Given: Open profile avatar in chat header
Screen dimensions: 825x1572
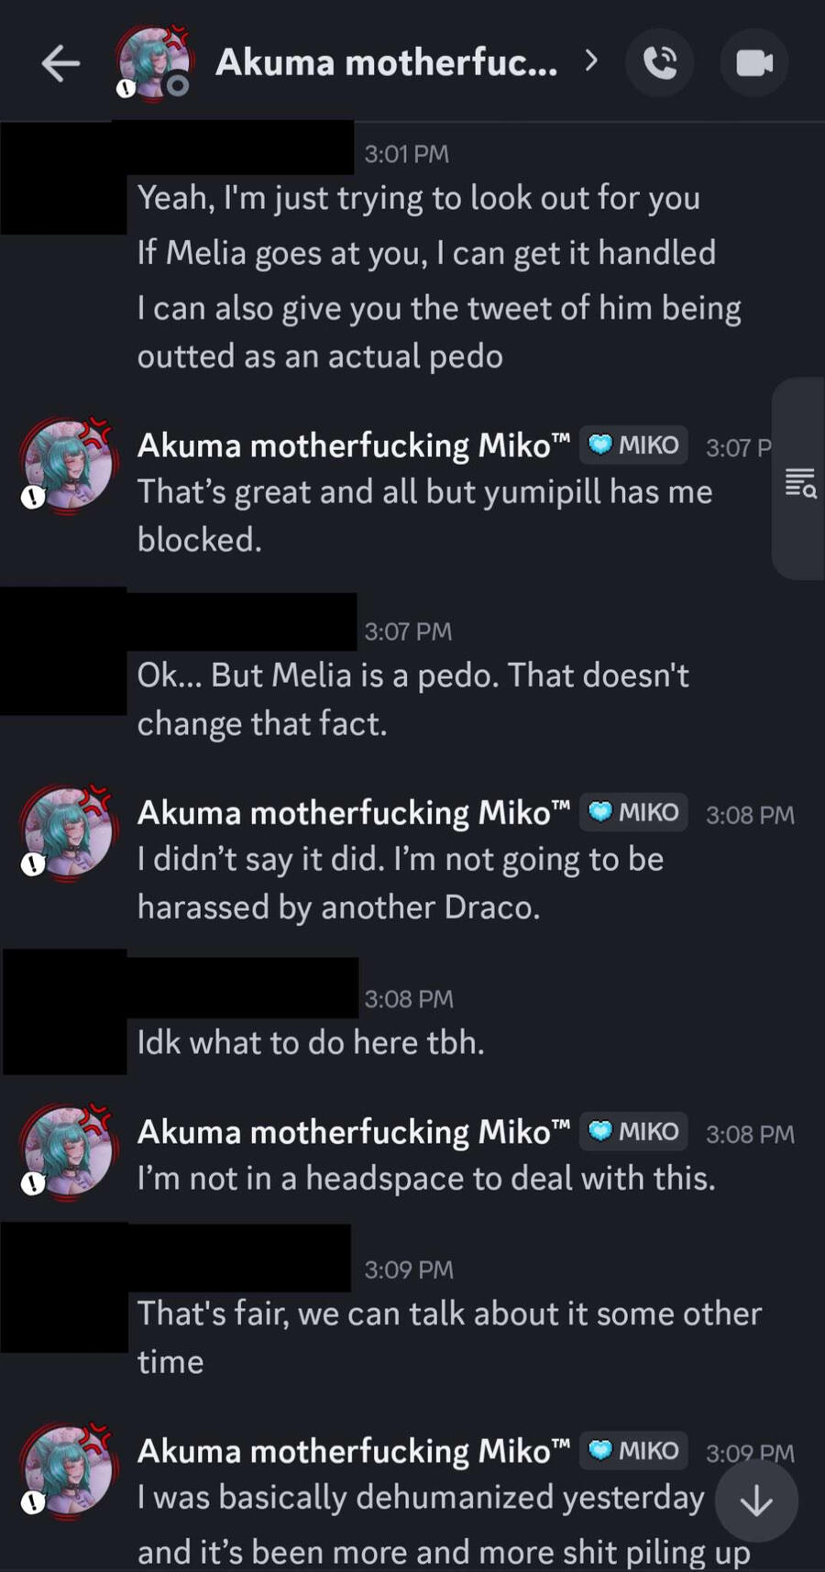Looking at the screenshot, I should coord(154,63).
